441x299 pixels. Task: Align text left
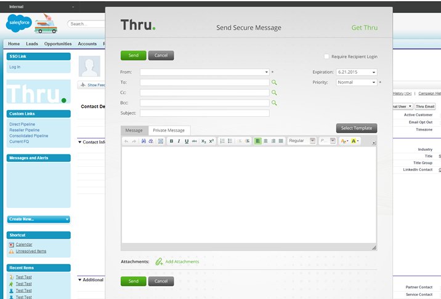click(x=257, y=141)
